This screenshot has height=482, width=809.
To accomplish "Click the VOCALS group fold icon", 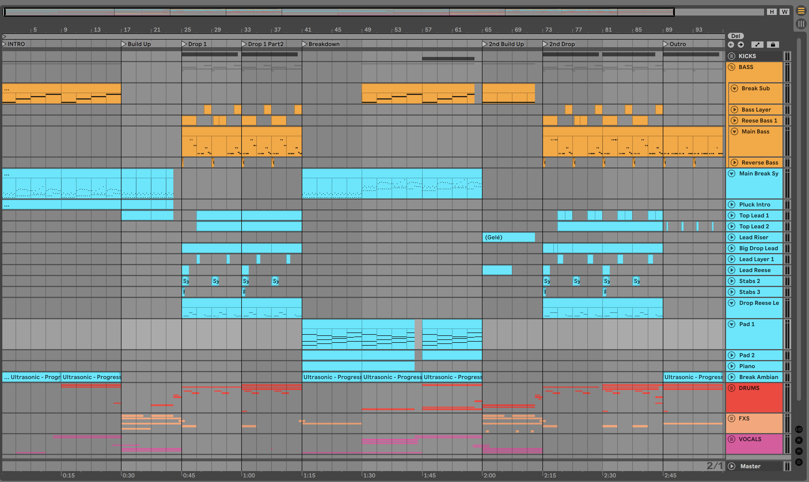I will point(732,439).
